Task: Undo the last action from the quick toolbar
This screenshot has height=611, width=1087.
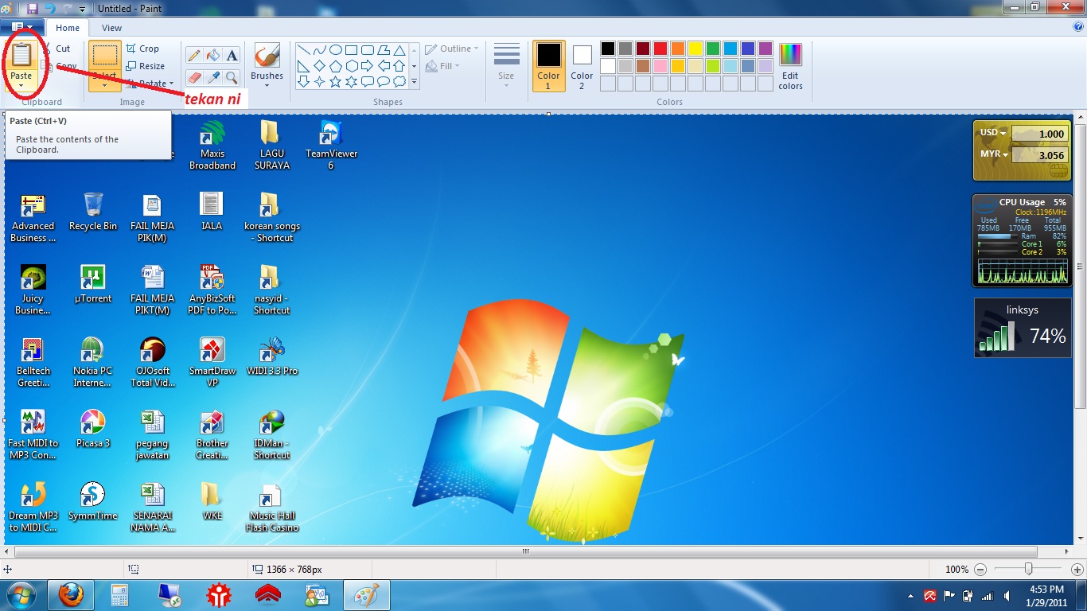Action: click(x=50, y=8)
